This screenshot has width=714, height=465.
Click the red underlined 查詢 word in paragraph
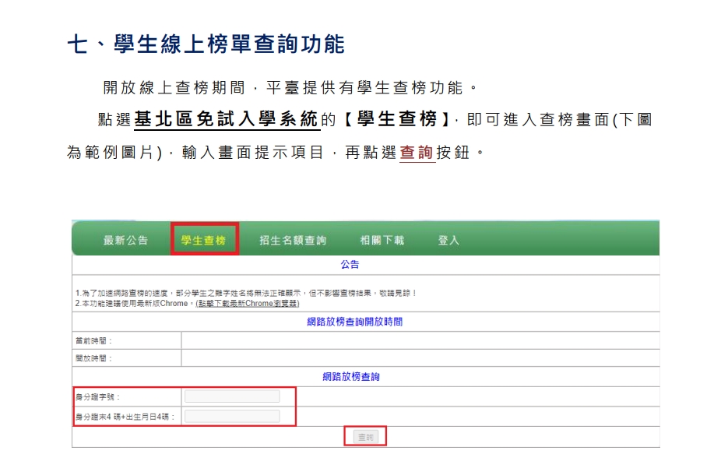pos(417,152)
